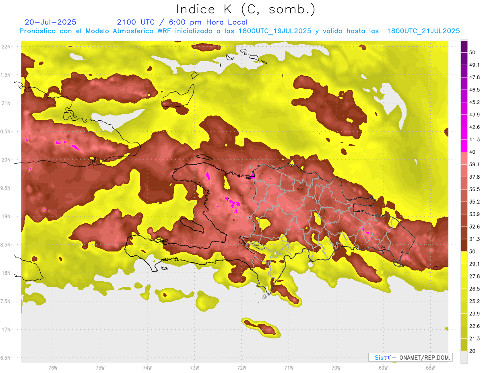The height and width of the screenshot is (373, 483).
Task: Pick the bright yellow colorbar segment between 29.1 and 30
Action: coord(464,258)
